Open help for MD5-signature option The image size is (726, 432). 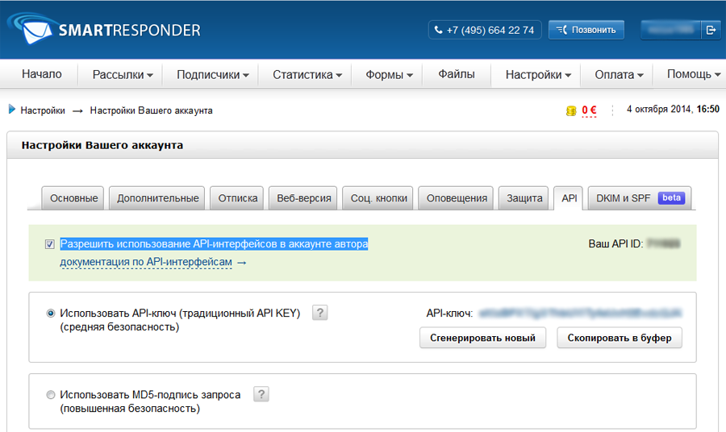coord(261,394)
